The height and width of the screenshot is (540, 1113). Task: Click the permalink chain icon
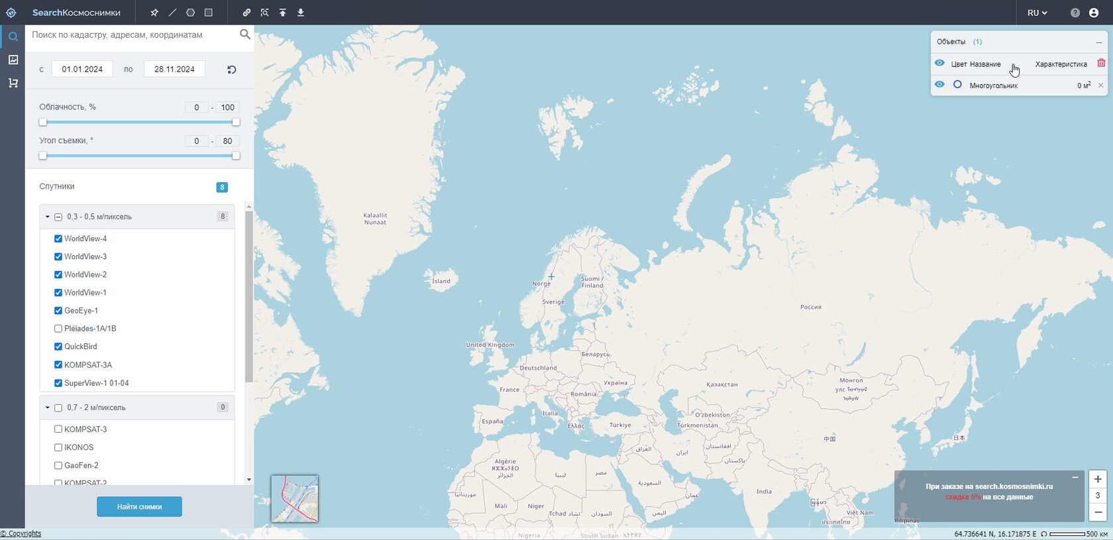246,13
